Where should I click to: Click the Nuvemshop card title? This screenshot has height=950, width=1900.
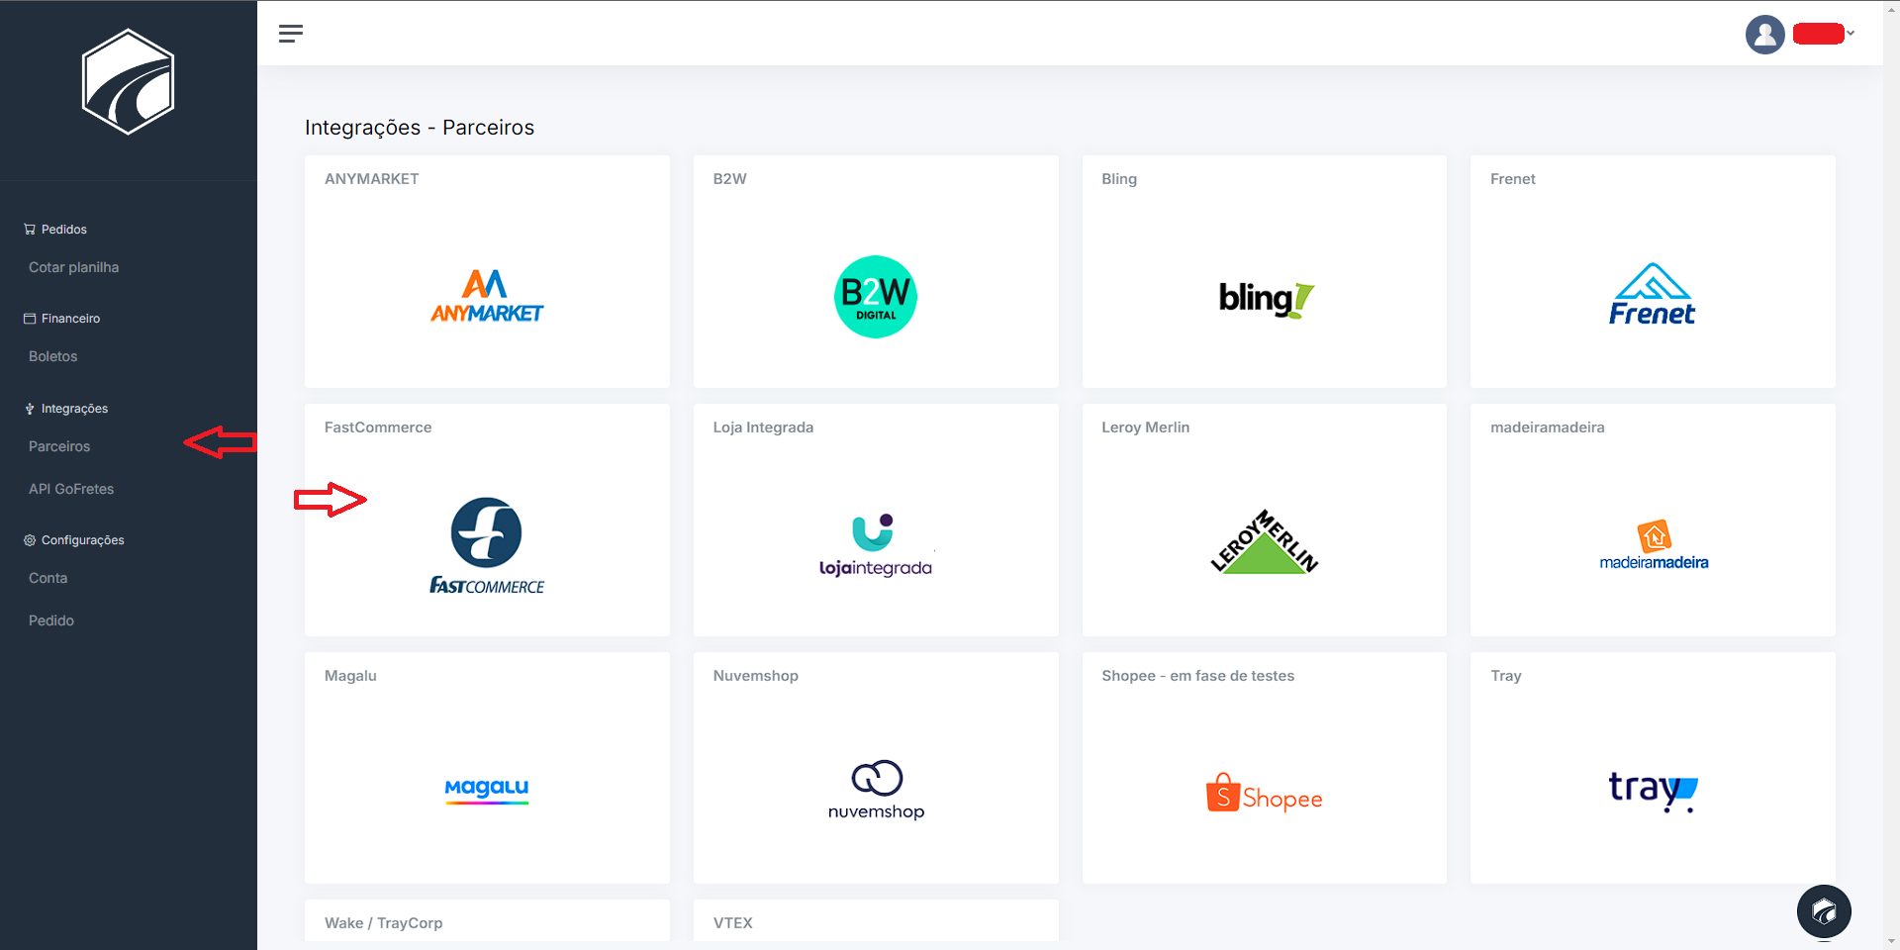(x=756, y=676)
